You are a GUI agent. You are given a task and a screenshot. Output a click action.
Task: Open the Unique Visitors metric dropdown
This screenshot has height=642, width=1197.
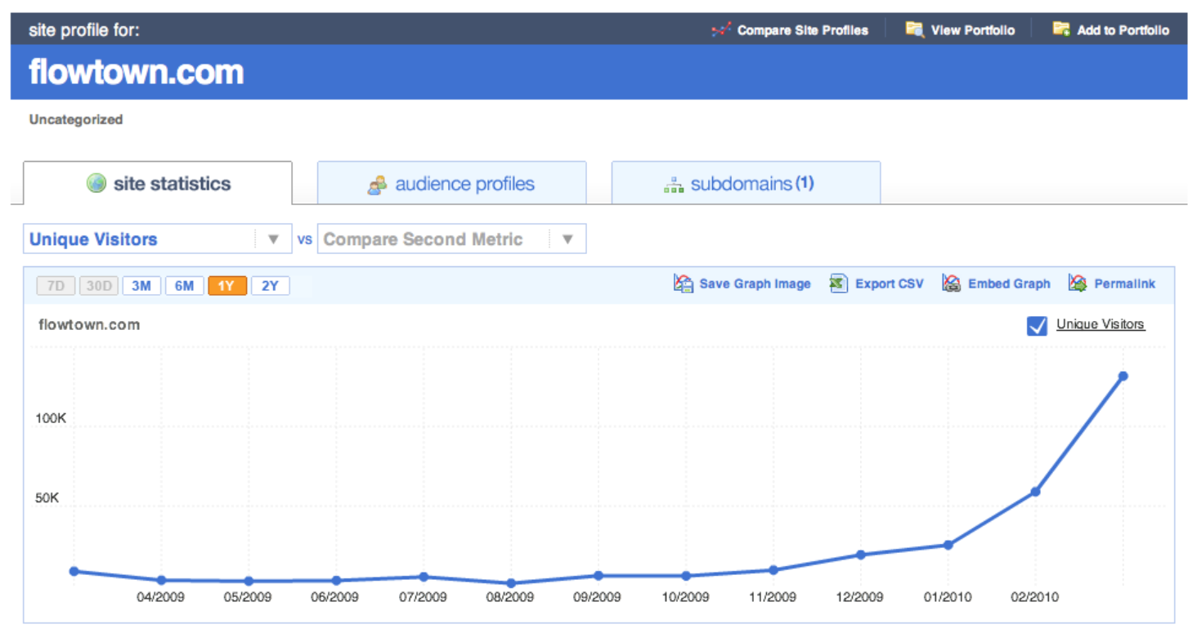[x=157, y=239]
